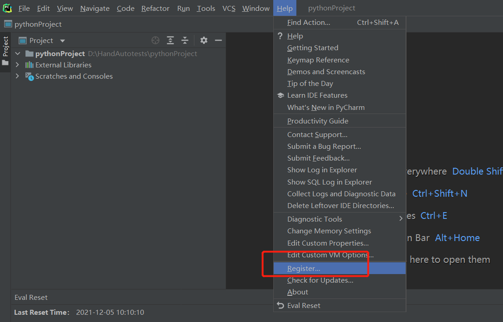
Task: Open the Navigate menu
Action: [95, 8]
